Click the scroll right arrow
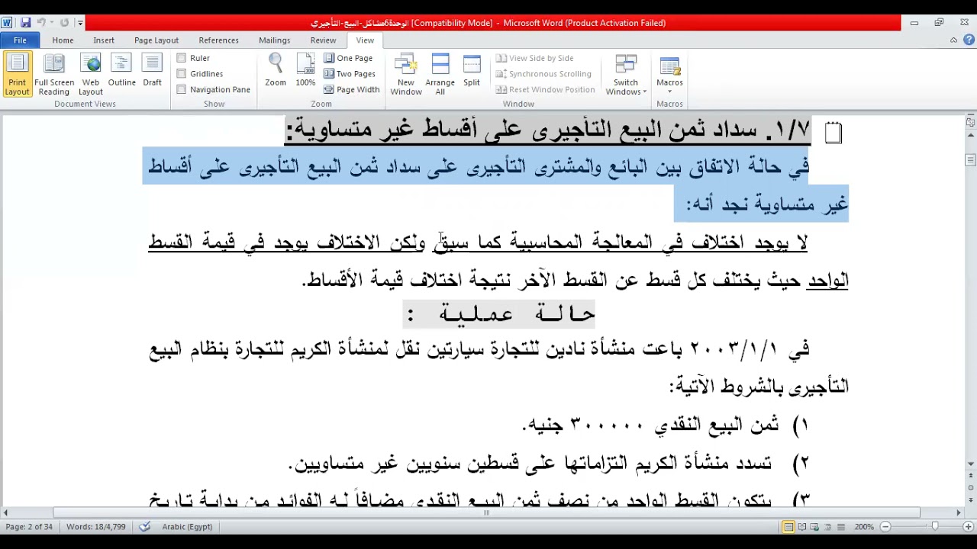Viewport: 977px width, 549px height. [959, 512]
